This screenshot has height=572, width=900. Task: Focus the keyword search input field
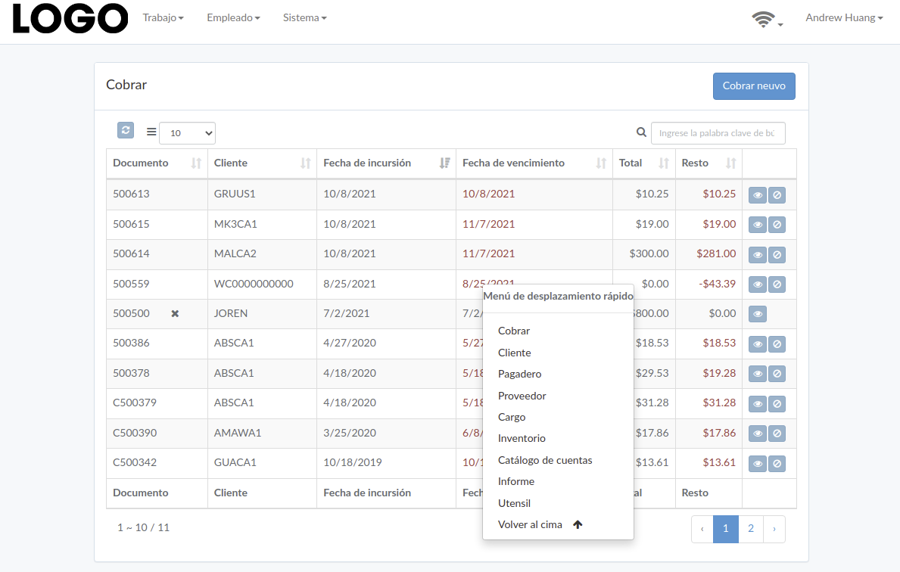click(x=718, y=133)
